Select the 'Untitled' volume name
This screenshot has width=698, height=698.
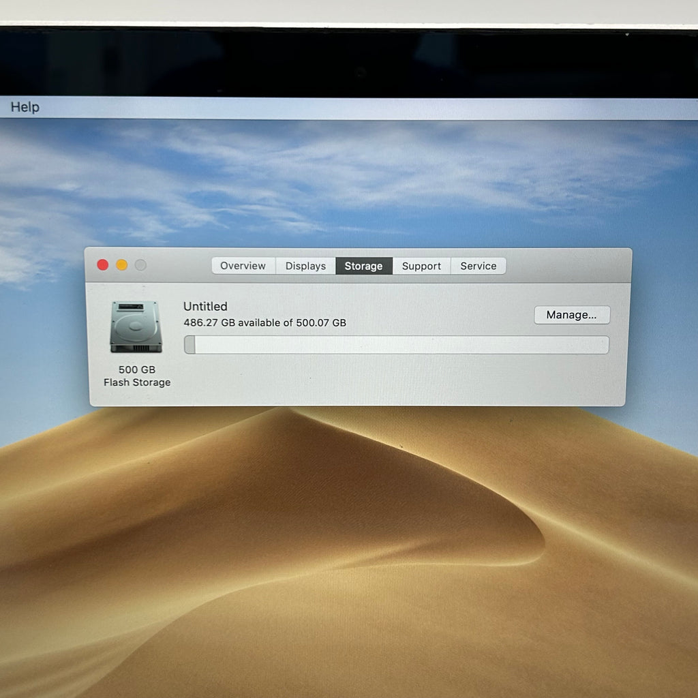coord(205,306)
